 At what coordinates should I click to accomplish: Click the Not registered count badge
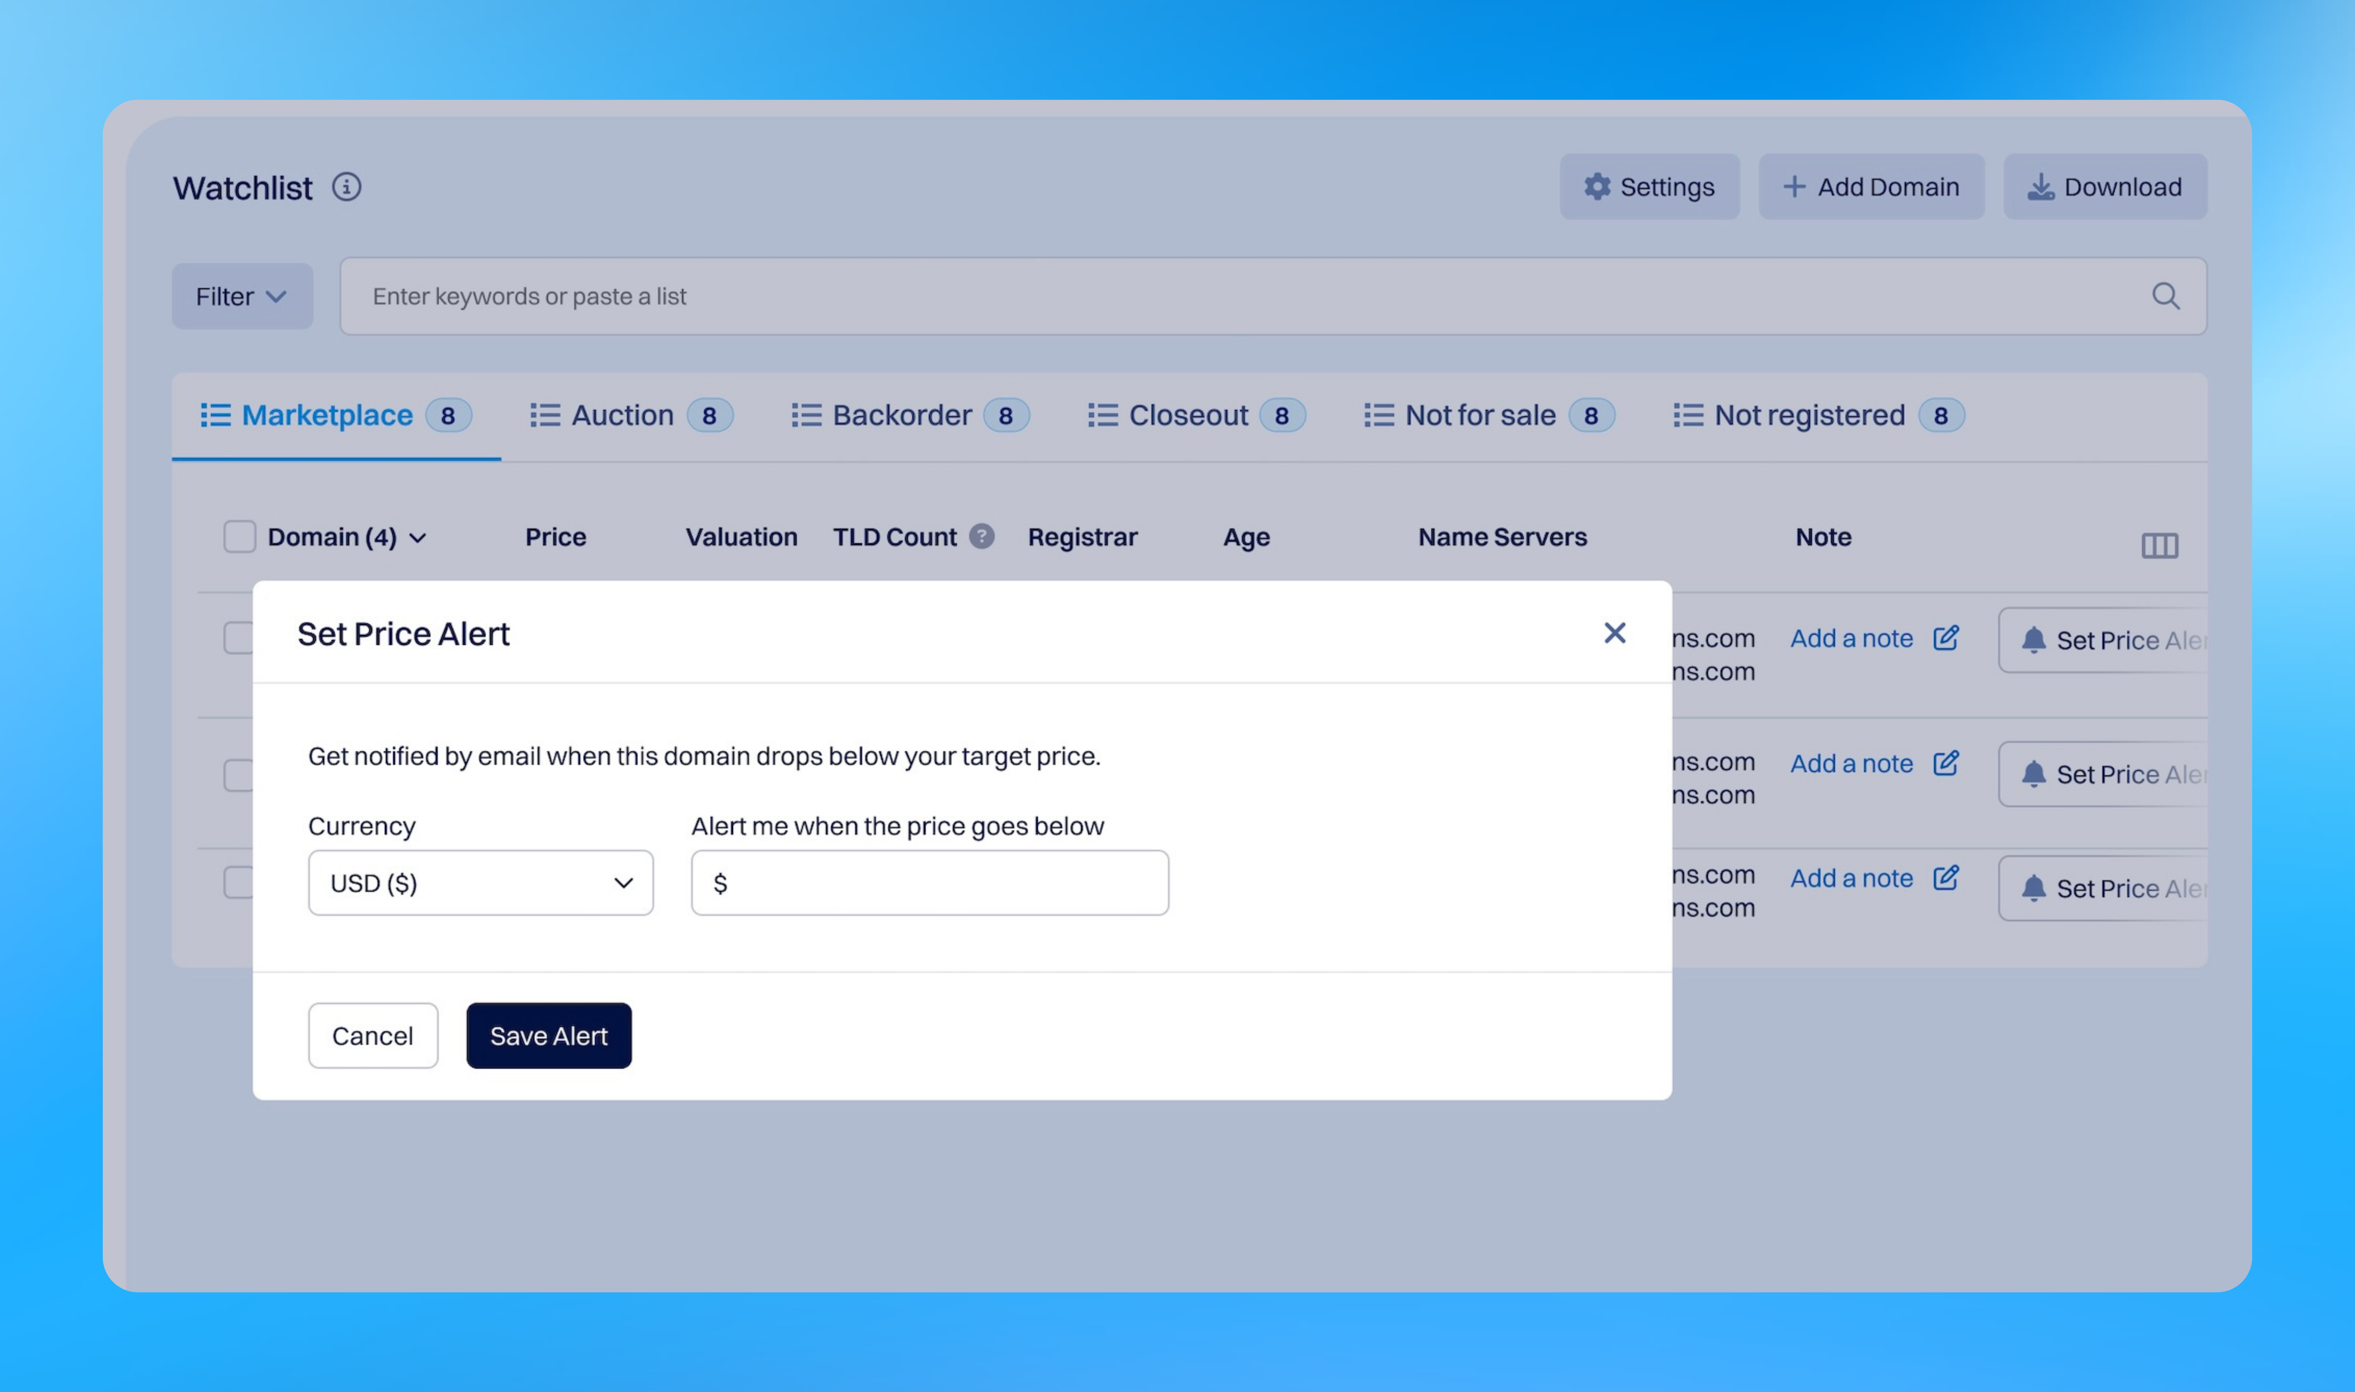(1941, 415)
